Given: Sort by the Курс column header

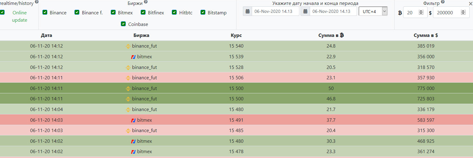Looking at the screenshot, I should coord(236,35).
